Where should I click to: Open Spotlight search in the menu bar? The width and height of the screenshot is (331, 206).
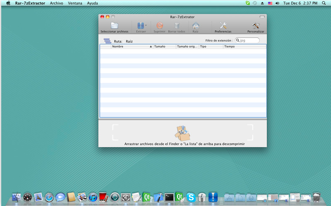click(324, 3)
